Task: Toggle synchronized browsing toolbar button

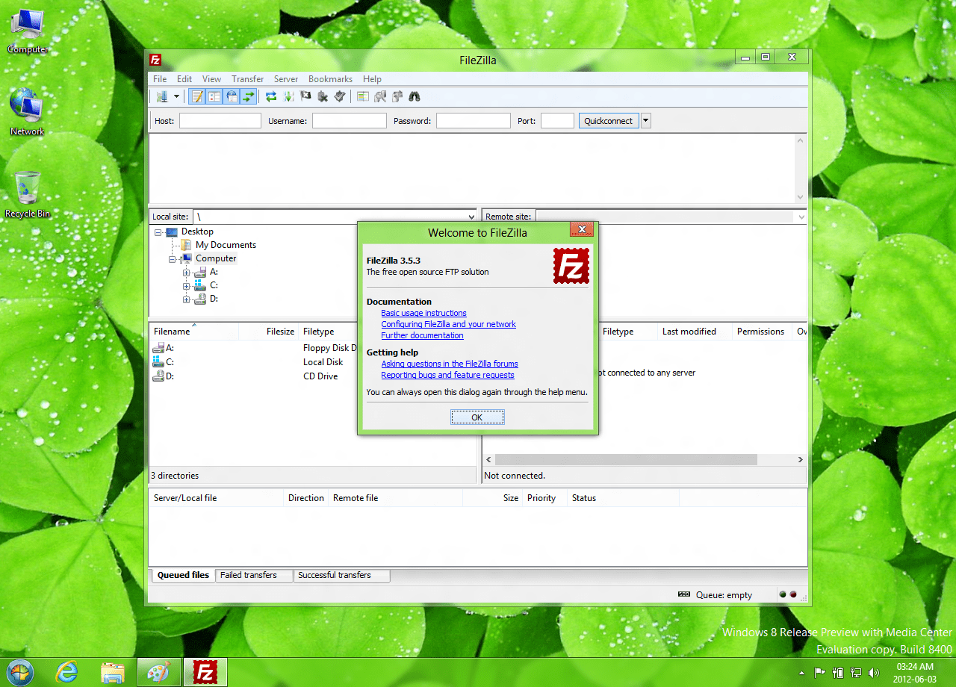Action: point(397,96)
